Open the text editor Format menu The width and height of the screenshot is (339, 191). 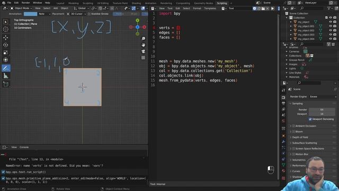(197, 8)
